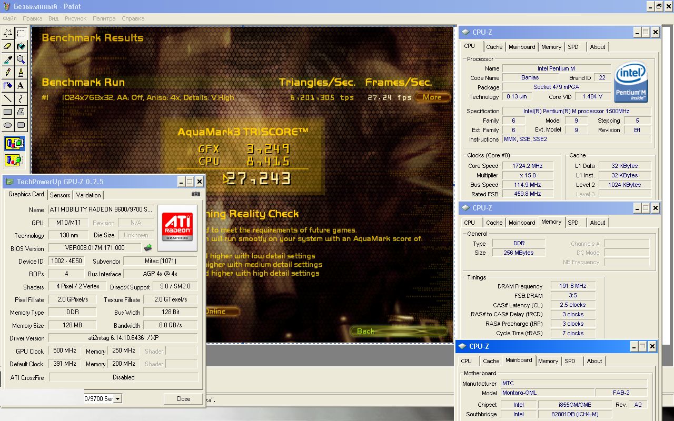Select the Rounded Rectangle tool

(21, 125)
